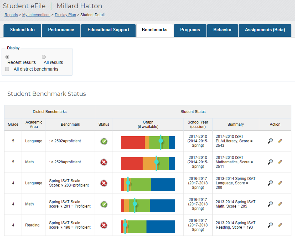
Task: Click green check status for Grade 4 Math
Action: tap(104, 204)
